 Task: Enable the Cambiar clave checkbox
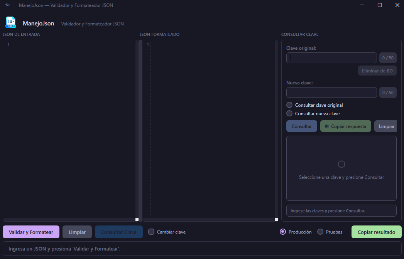coord(151,232)
